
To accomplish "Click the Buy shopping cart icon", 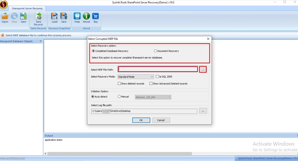I will [96, 17].
